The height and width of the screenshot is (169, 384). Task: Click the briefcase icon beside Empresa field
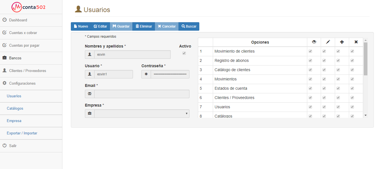[90, 114]
